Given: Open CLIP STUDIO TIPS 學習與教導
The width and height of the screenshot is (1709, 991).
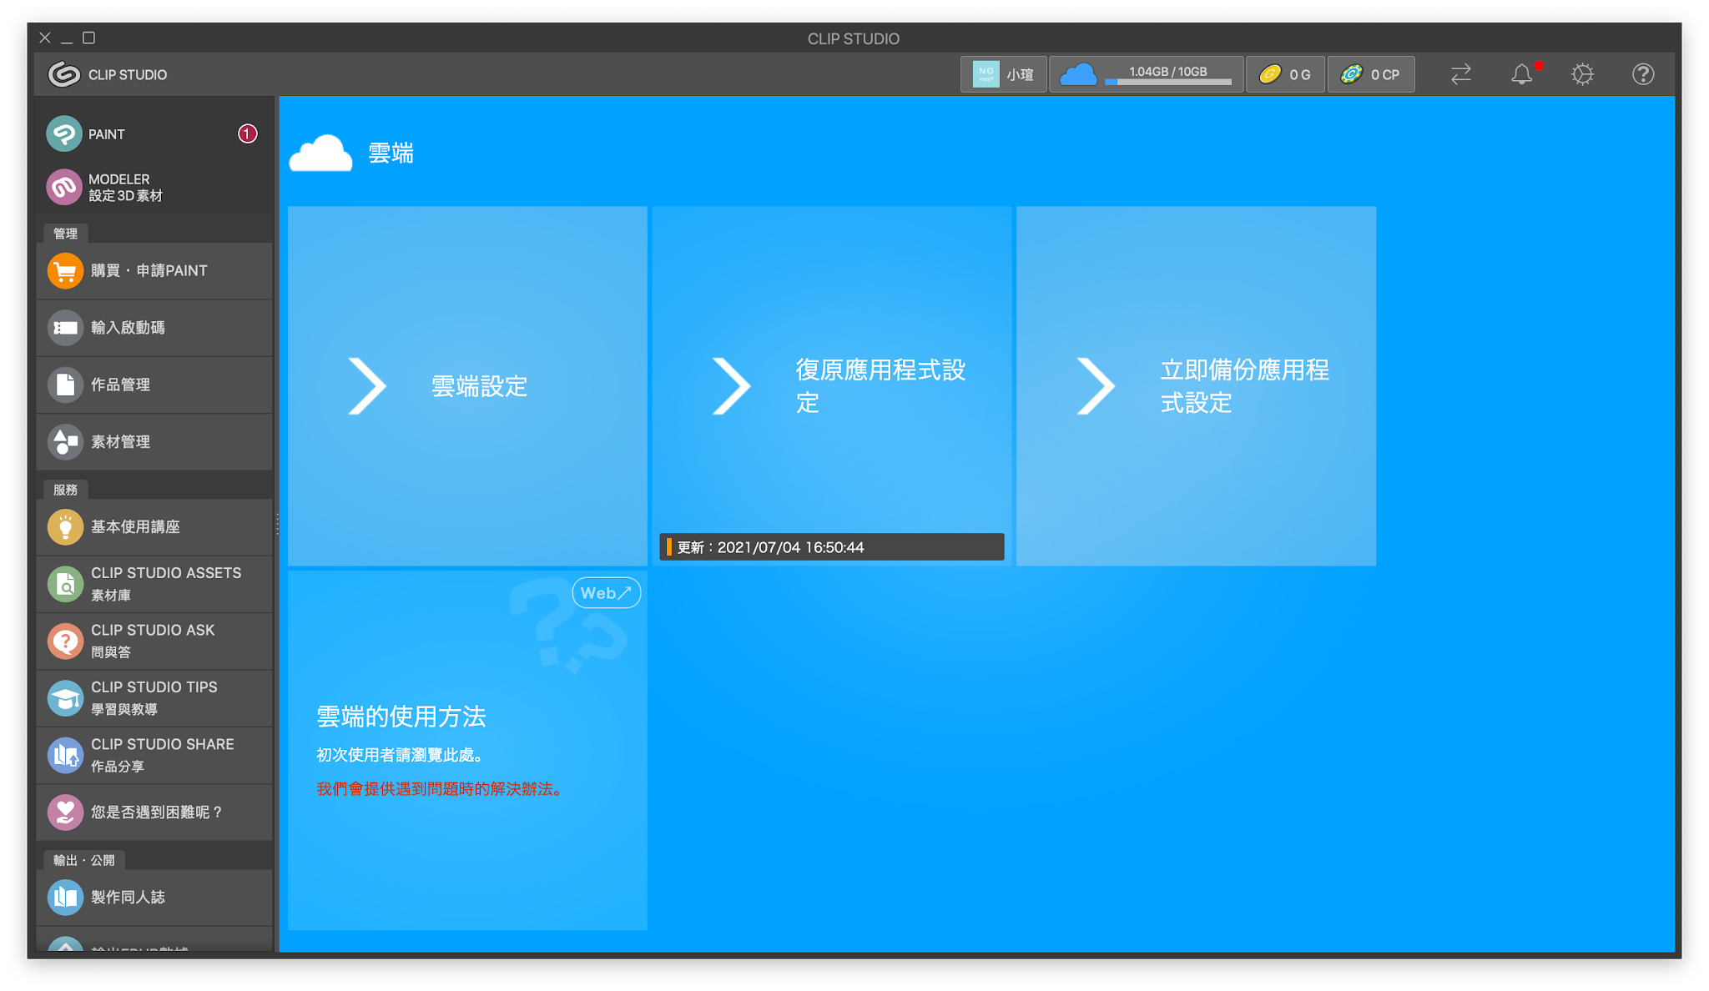Looking at the screenshot, I should pos(154,697).
